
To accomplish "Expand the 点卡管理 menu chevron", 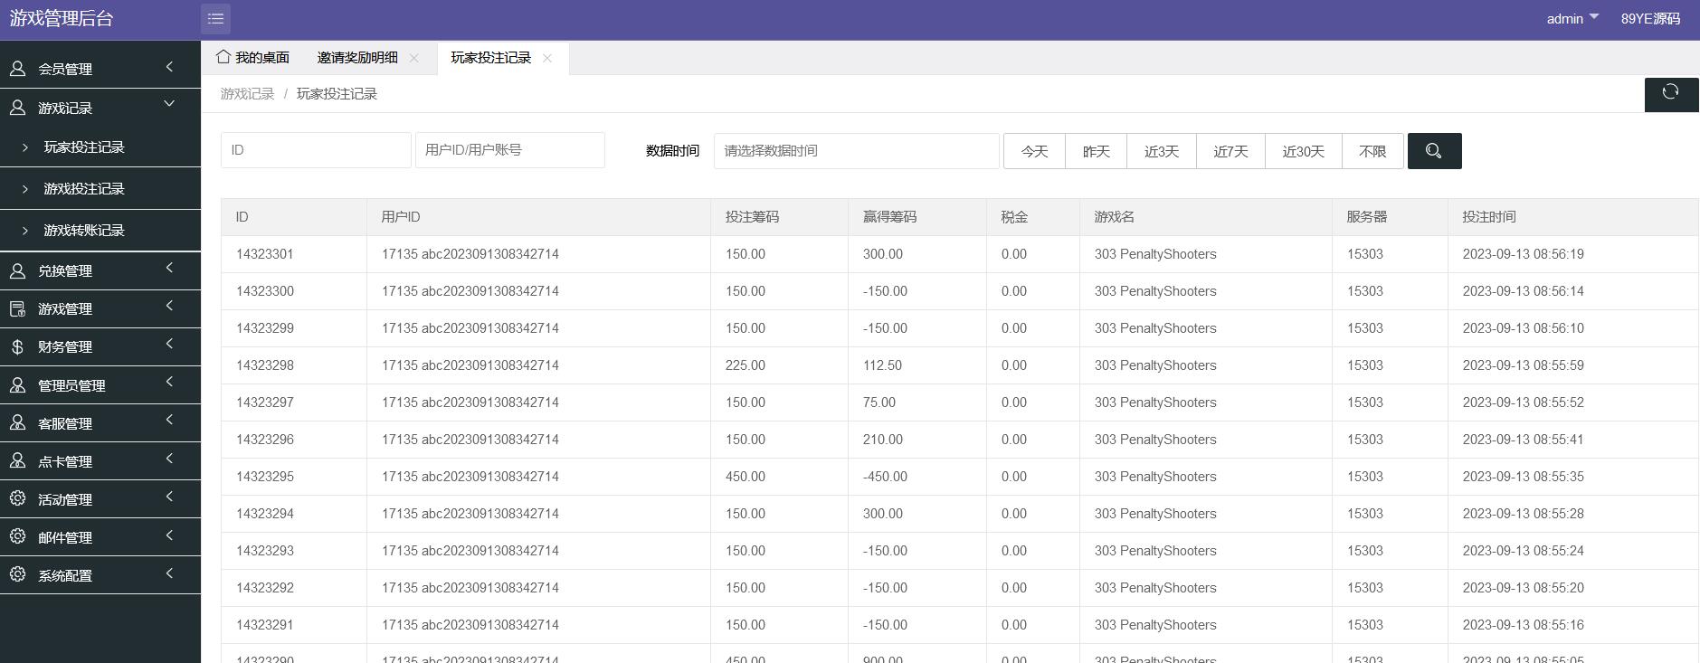I will pos(169,459).
